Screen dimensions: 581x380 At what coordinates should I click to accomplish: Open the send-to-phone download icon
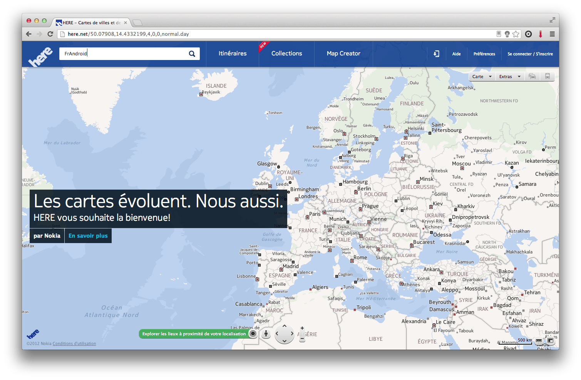click(436, 54)
